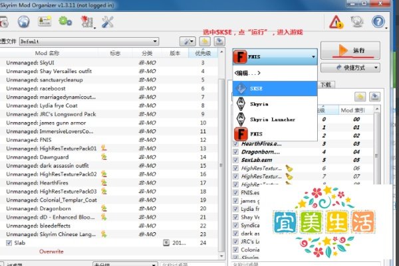
Task: Select Unmanaged: raceboost row
Action: (x=109, y=88)
